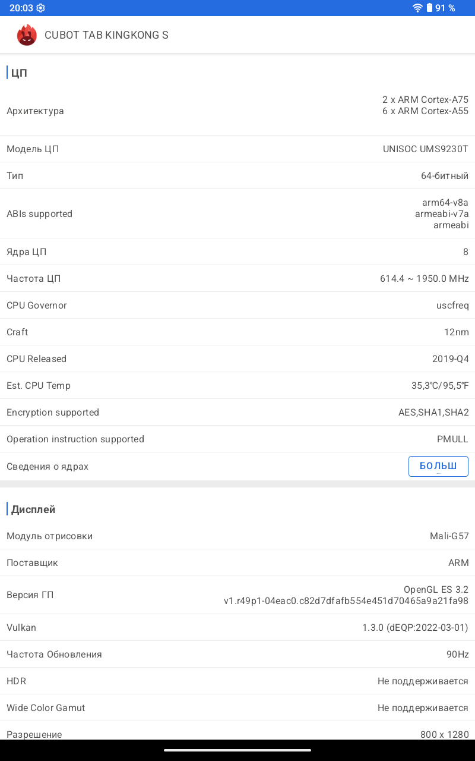This screenshot has width=475, height=761.
Task: Select the CPU Governor row
Action: 237,306
